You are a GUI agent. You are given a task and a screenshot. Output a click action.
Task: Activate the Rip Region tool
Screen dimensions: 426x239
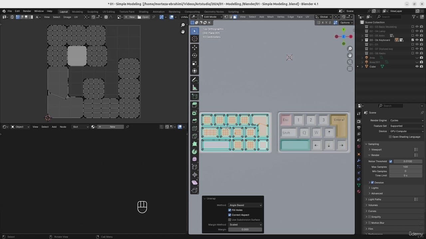[x=195, y=190]
